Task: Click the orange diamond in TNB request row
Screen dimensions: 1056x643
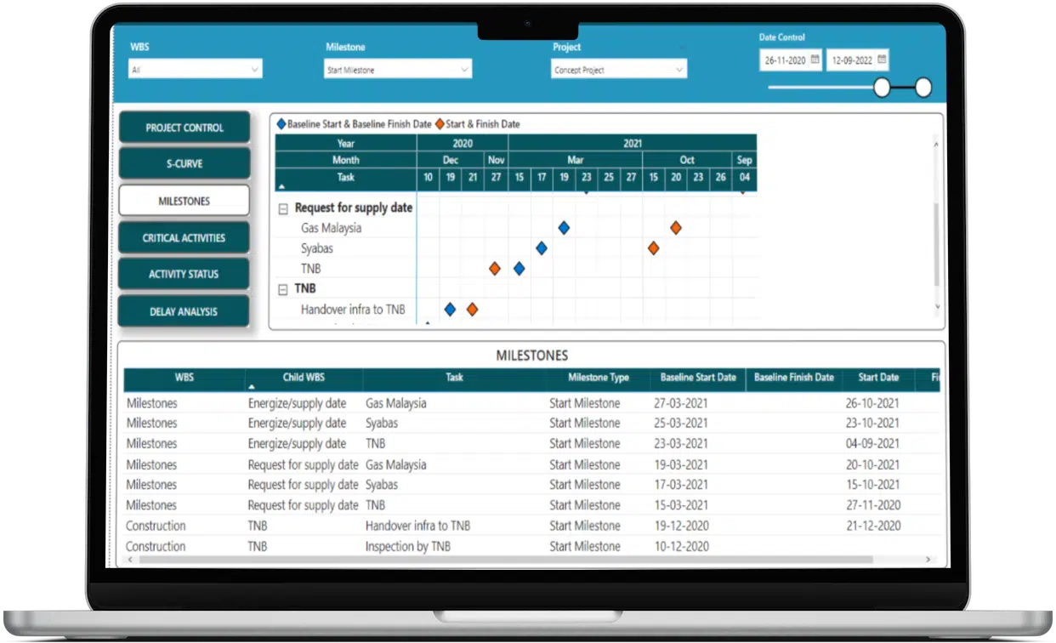Action: 495,269
